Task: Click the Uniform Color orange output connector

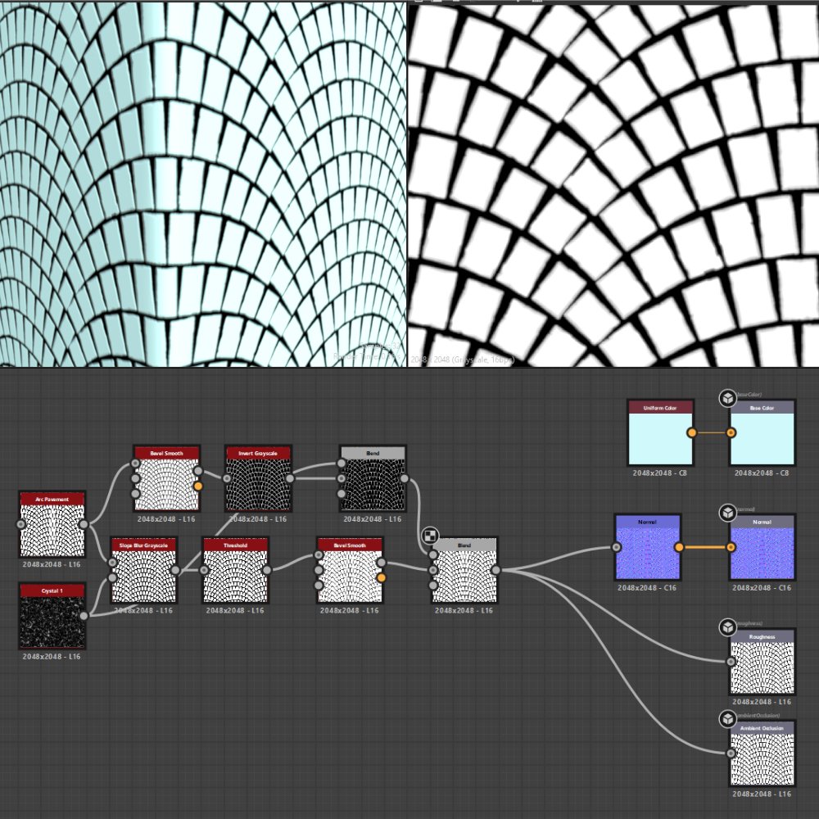Action: tap(691, 432)
